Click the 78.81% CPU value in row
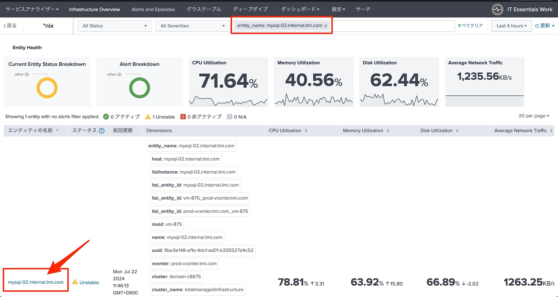 click(x=293, y=282)
